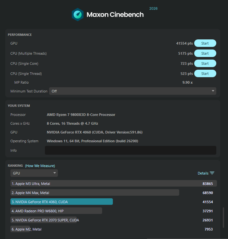Select the Apple M2, Metal ranking row

coord(114,229)
